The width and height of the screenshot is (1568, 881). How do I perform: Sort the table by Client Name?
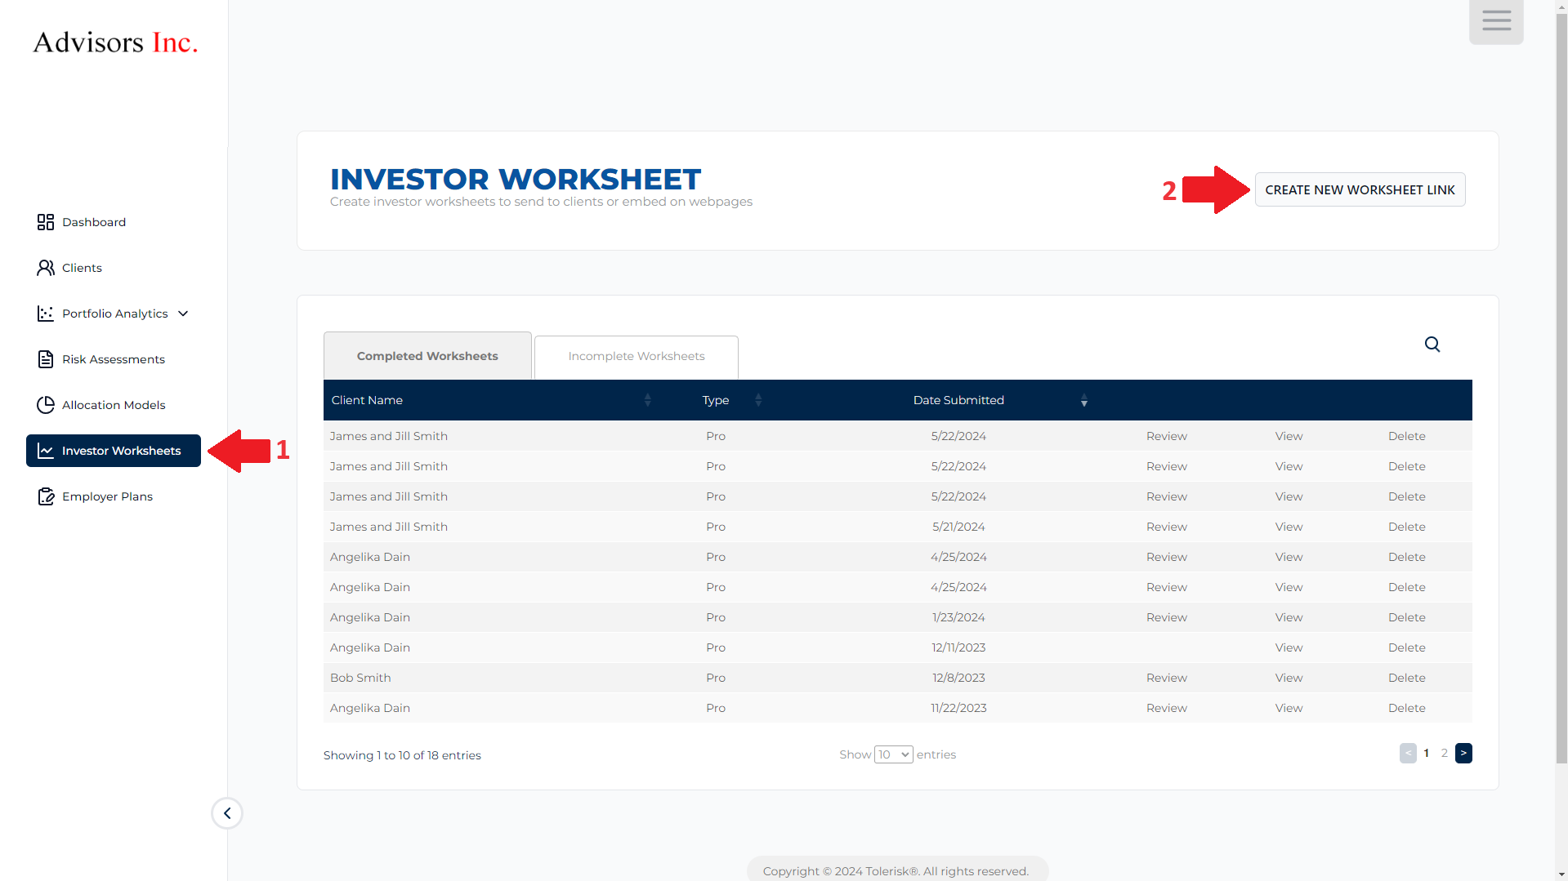[647, 400]
